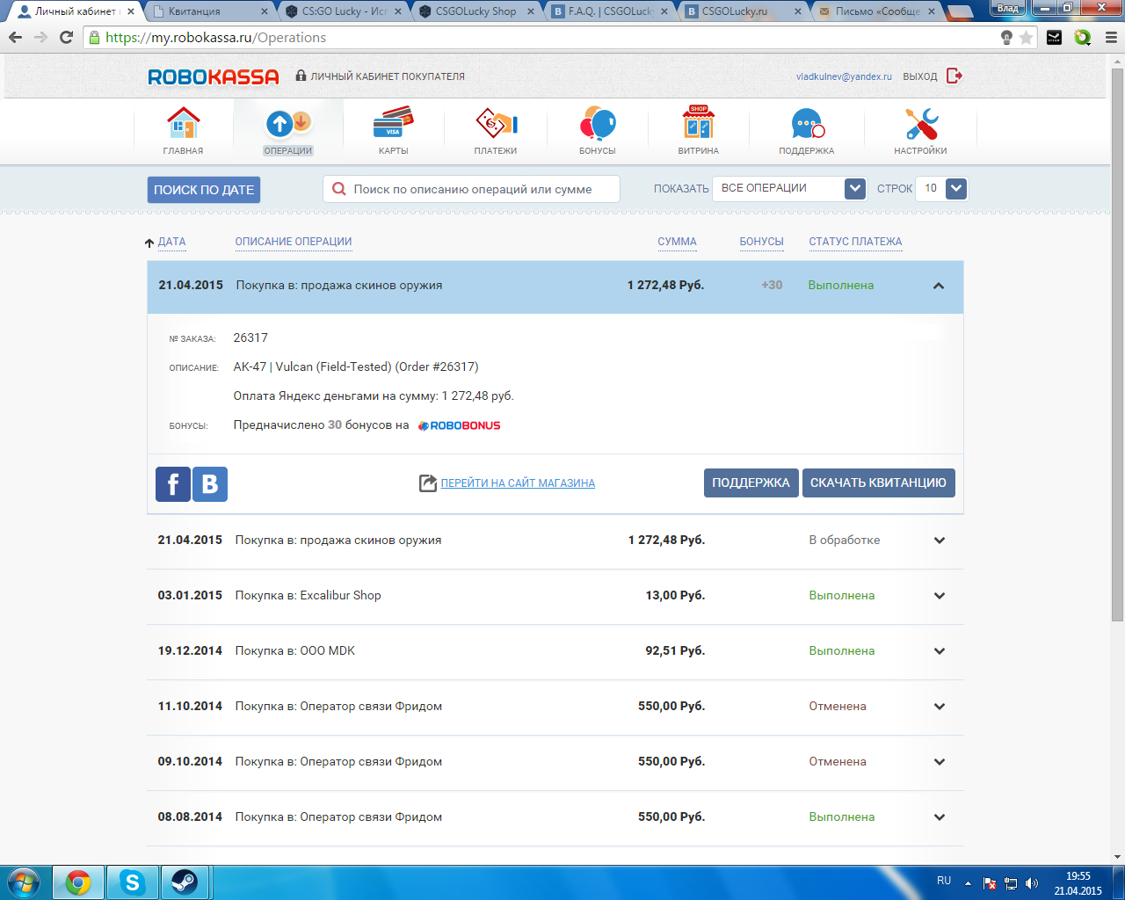Click Chrome's forward arrow
Screen dimensions: 1125x900
tap(41, 38)
